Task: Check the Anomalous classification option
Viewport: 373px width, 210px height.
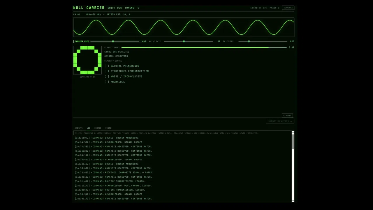Action: (115, 82)
